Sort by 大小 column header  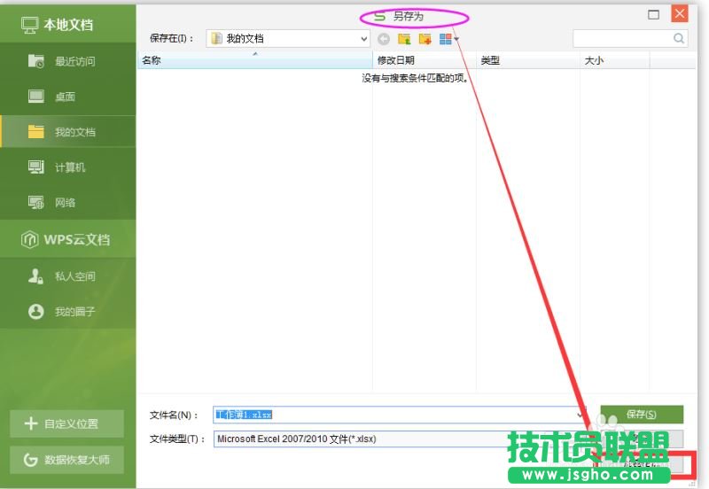coord(615,60)
